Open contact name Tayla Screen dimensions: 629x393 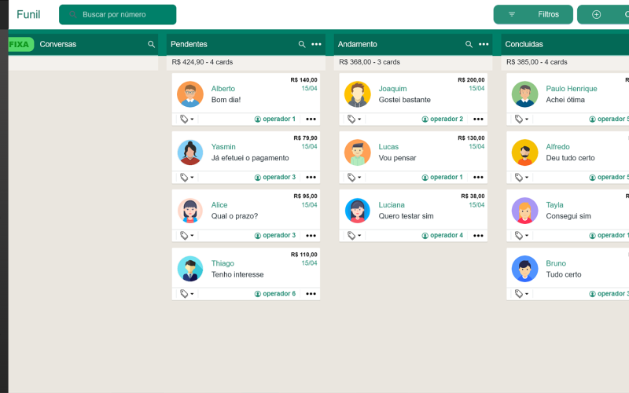pyautogui.click(x=554, y=205)
